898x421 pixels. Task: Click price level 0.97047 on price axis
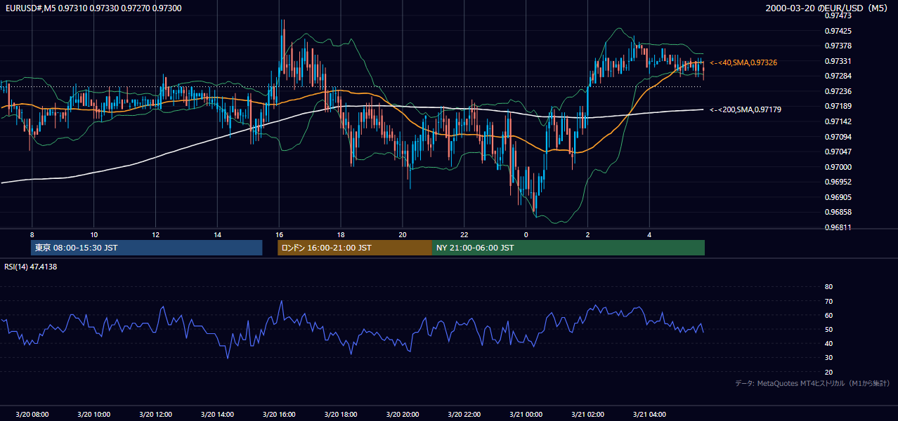pos(838,152)
